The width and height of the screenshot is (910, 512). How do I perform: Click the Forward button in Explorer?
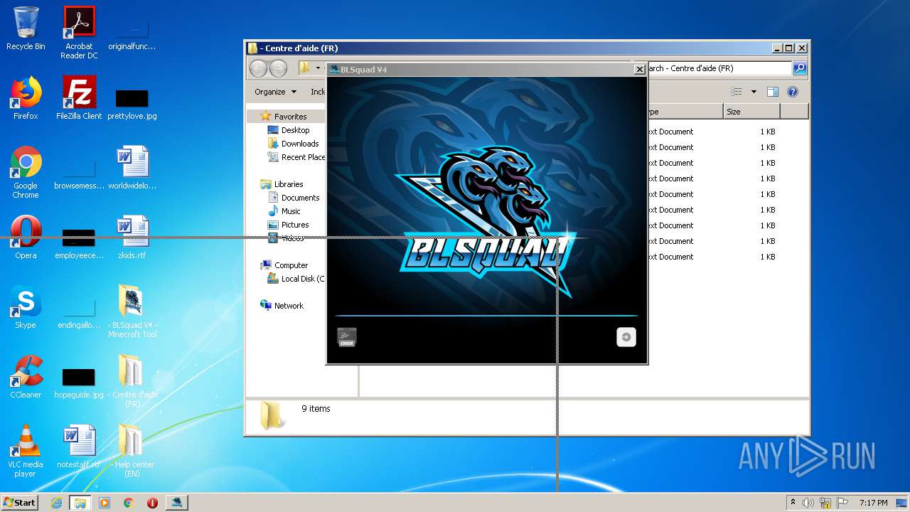(x=278, y=68)
